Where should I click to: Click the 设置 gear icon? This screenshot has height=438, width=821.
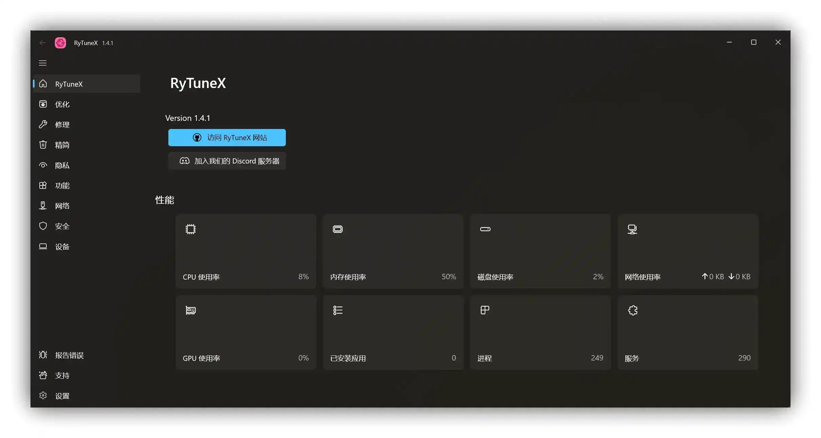[43, 395]
